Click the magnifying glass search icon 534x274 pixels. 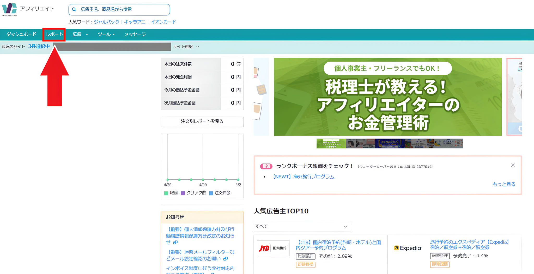pos(74,9)
